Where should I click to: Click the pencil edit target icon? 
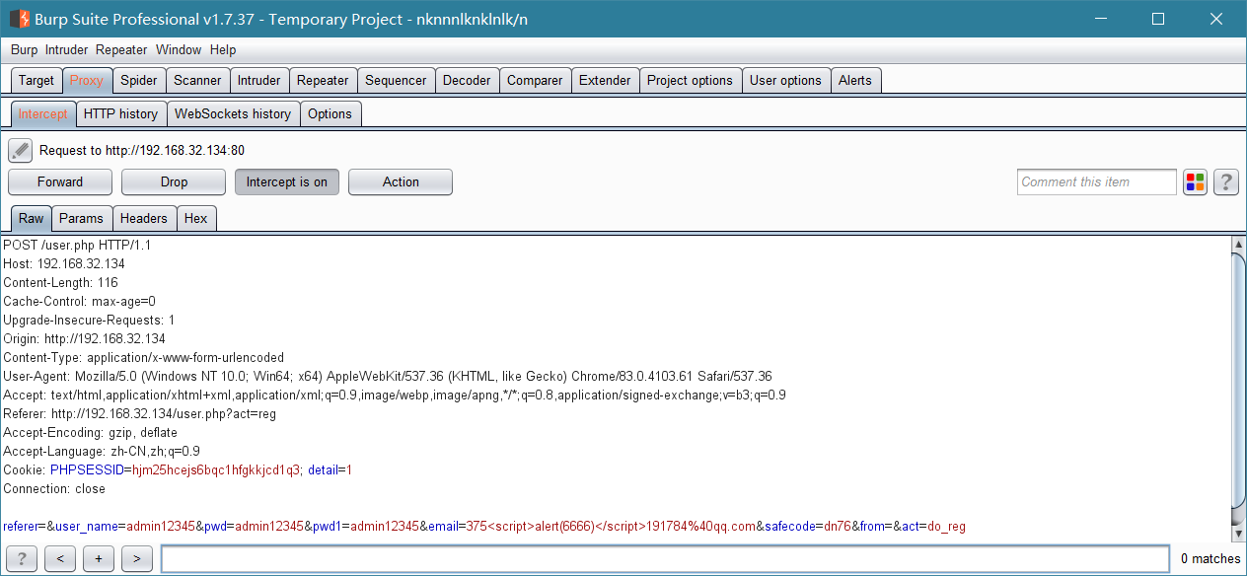click(x=21, y=150)
